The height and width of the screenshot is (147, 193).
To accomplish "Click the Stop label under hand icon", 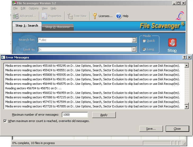I will 172,51.
